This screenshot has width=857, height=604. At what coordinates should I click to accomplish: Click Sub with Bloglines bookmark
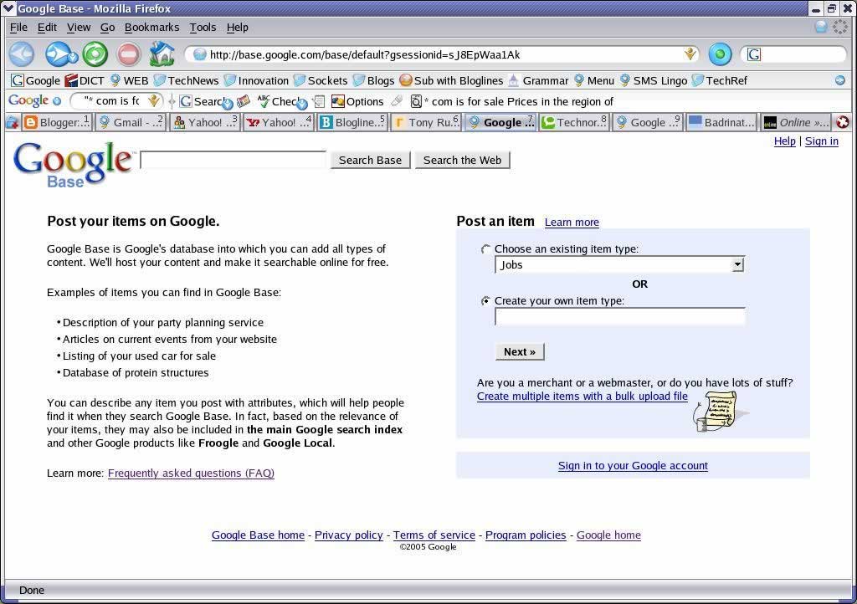pyautogui.click(x=451, y=80)
